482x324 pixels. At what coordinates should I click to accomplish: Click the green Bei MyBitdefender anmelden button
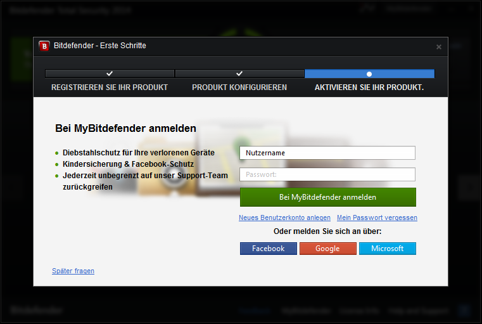pos(327,197)
